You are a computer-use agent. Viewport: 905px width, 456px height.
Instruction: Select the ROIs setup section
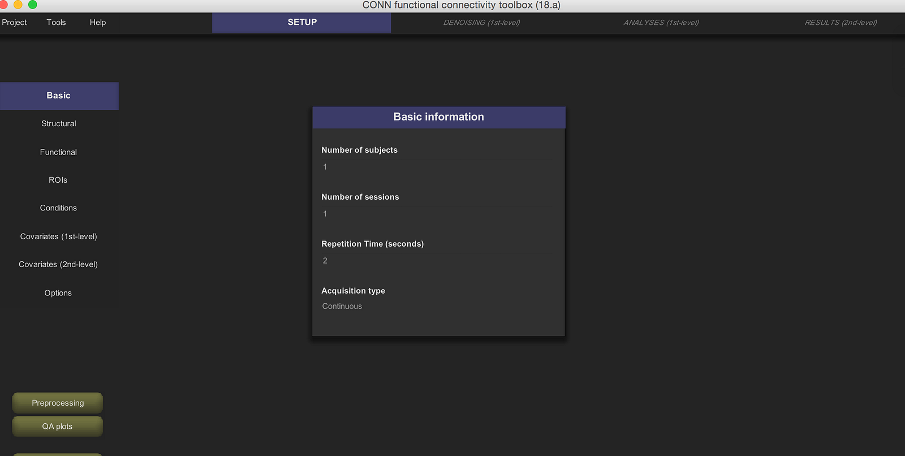click(x=59, y=180)
